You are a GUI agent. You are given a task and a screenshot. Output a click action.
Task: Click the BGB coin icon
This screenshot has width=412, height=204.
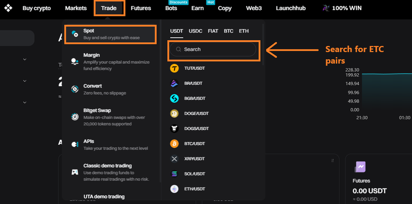click(174, 98)
